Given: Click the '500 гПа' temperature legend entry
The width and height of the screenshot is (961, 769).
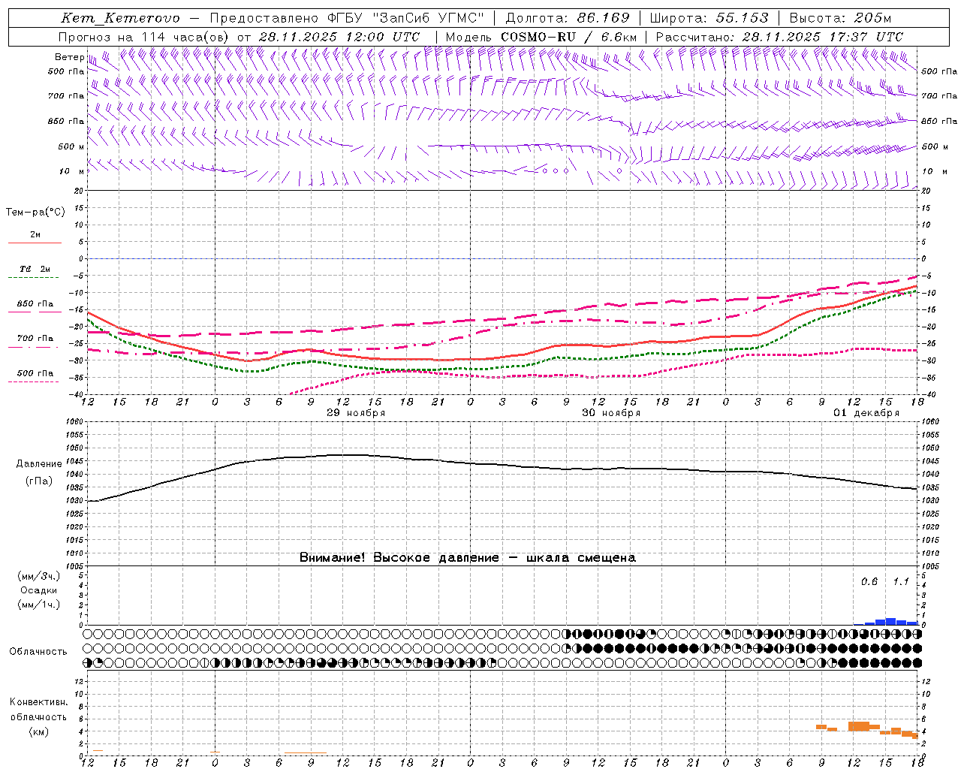Looking at the screenshot, I should (x=35, y=373).
